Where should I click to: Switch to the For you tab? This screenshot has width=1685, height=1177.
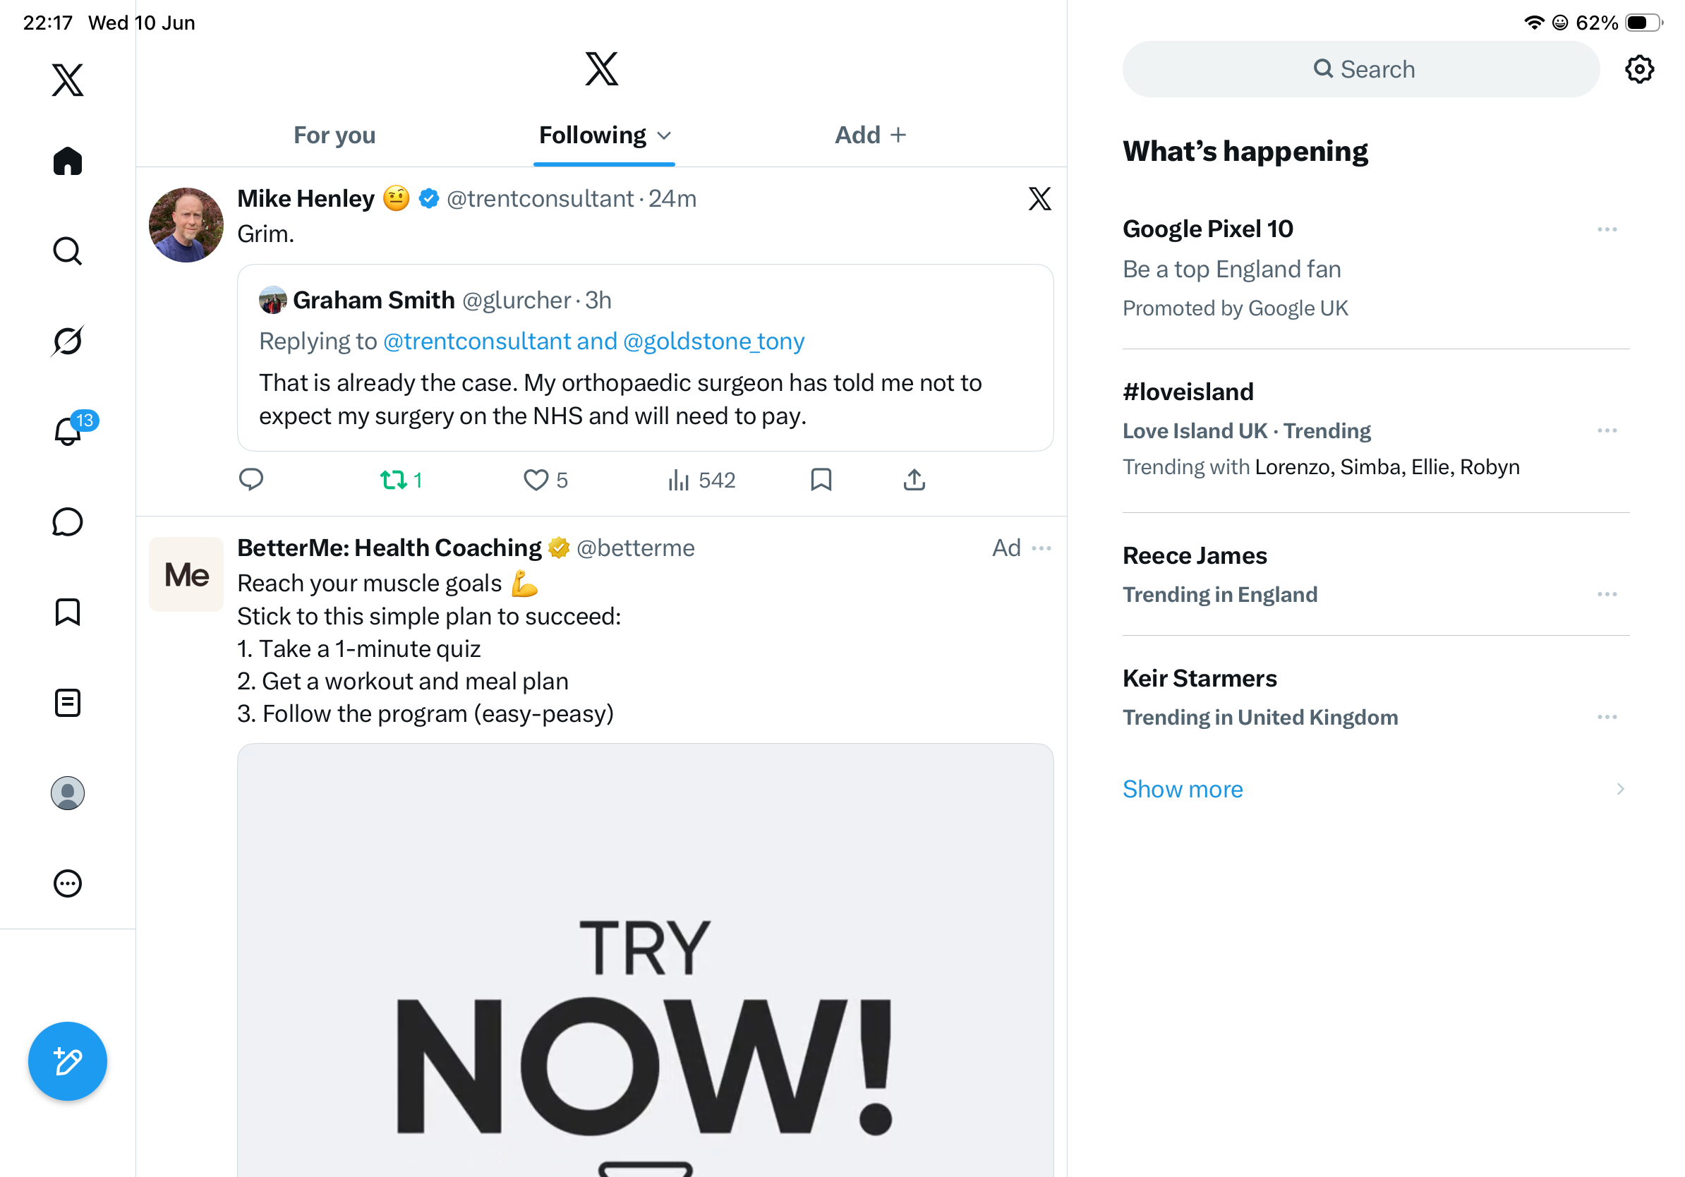tap(334, 135)
